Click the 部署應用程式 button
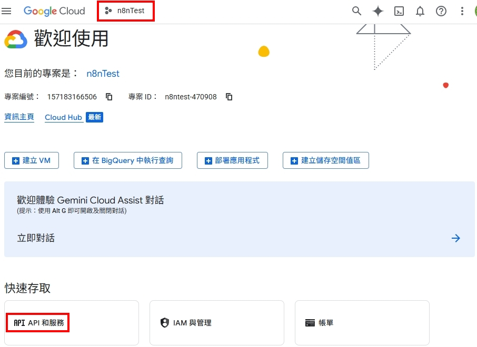The height and width of the screenshot is (347, 477). [x=232, y=160]
